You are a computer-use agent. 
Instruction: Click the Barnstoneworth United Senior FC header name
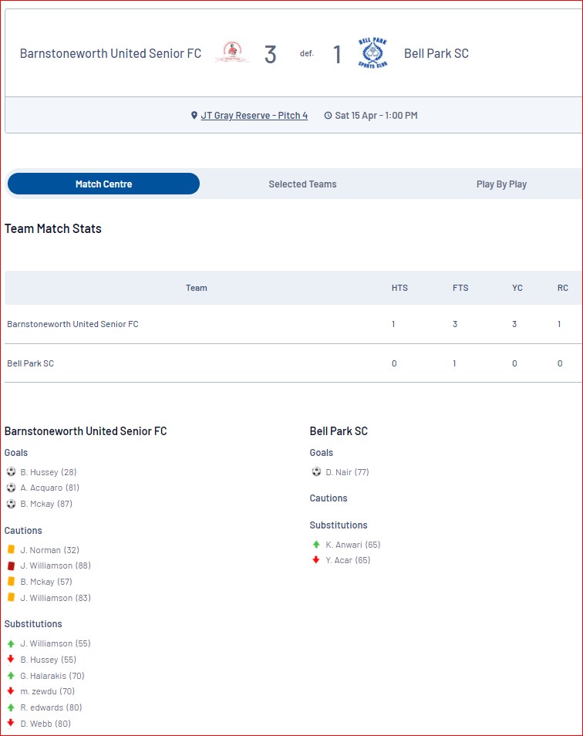click(x=110, y=53)
